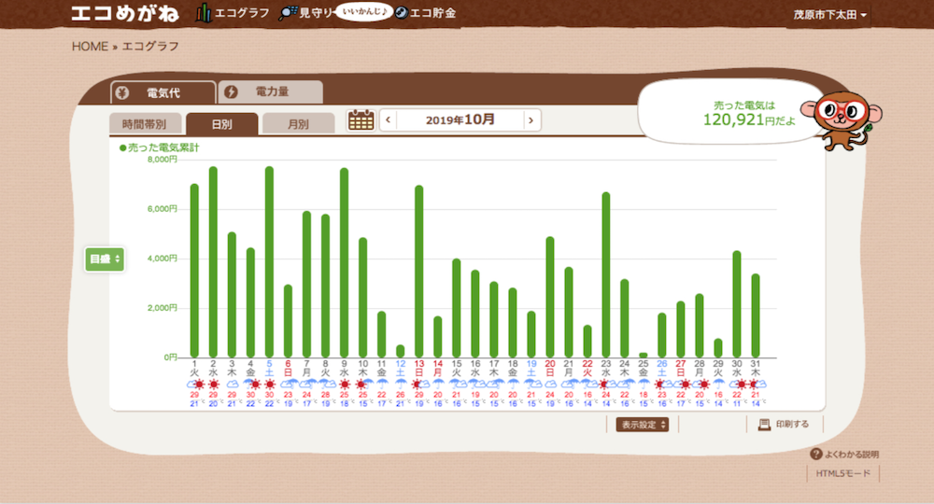Select the 日別 tab
The width and height of the screenshot is (934, 504).
pos(222,124)
